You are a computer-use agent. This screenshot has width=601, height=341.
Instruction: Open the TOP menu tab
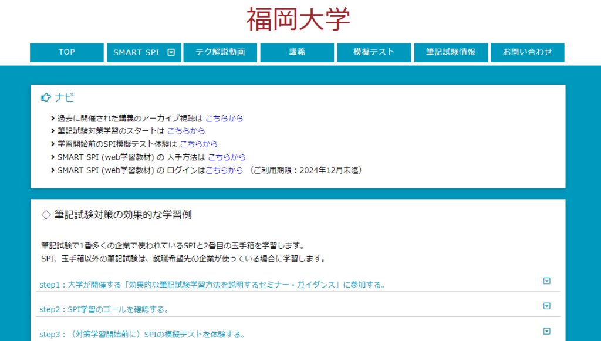pos(67,52)
